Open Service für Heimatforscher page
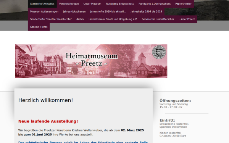Viewport: 229px width, 143px height. 158,19
